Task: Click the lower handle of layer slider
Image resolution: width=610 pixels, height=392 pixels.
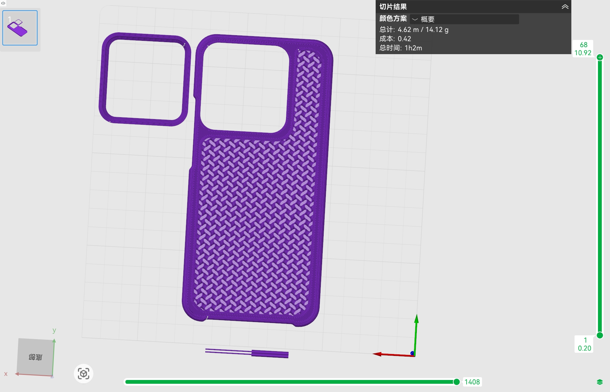Action: (x=600, y=335)
